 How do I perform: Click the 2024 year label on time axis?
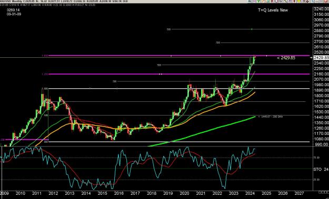pos(250,193)
